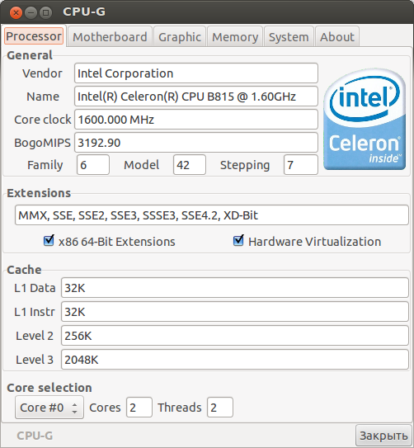
Task: Click the Threads label
Action: tap(180, 408)
